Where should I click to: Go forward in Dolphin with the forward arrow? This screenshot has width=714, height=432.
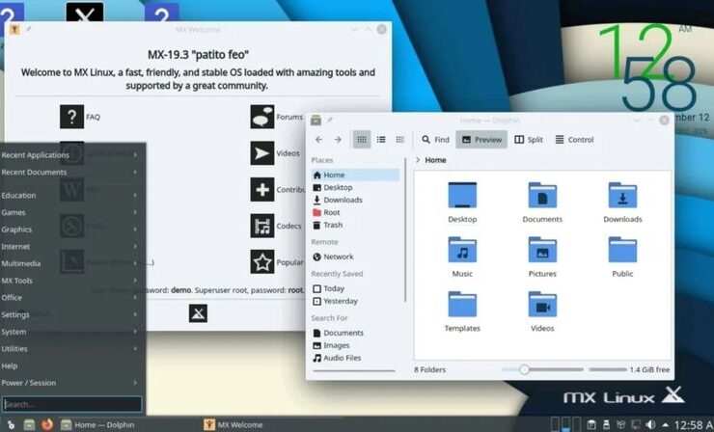[x=338, y=140]
